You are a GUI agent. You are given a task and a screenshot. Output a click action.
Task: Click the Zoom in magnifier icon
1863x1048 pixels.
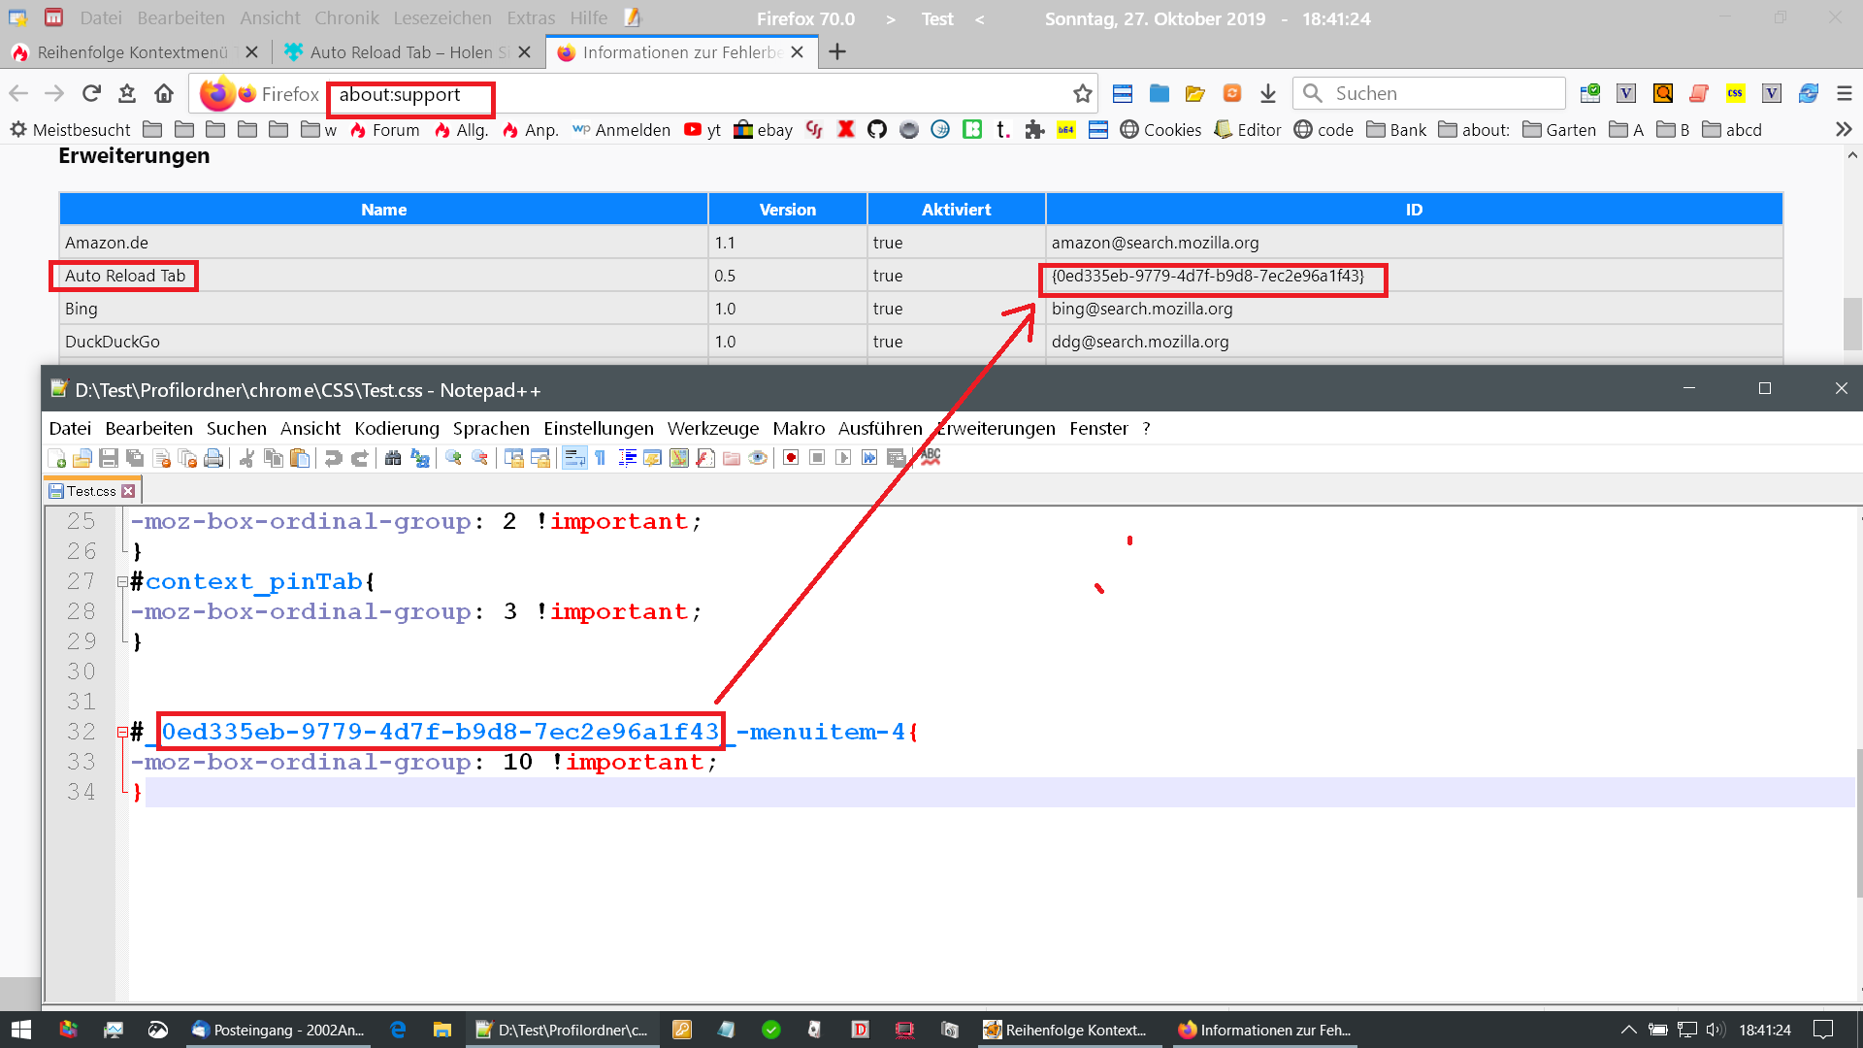click(x=453, y=458)
